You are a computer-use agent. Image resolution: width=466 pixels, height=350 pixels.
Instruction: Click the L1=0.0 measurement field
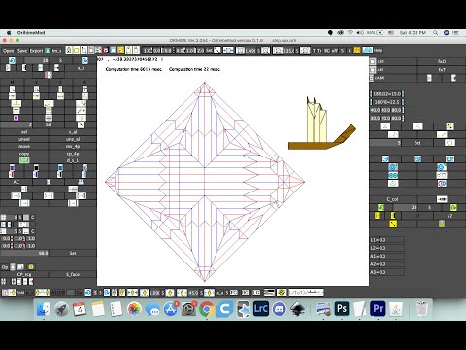[387, 240]
